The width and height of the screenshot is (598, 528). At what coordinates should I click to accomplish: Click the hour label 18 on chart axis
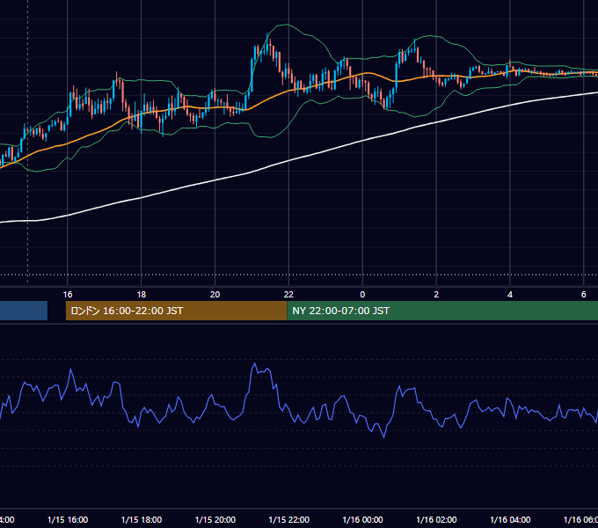(x=141, y=295)
